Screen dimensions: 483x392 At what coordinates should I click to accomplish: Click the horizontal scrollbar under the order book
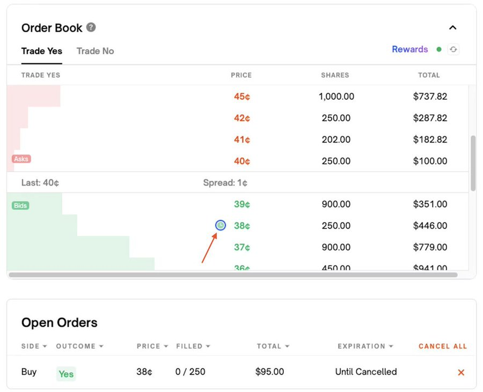point(233,275)
